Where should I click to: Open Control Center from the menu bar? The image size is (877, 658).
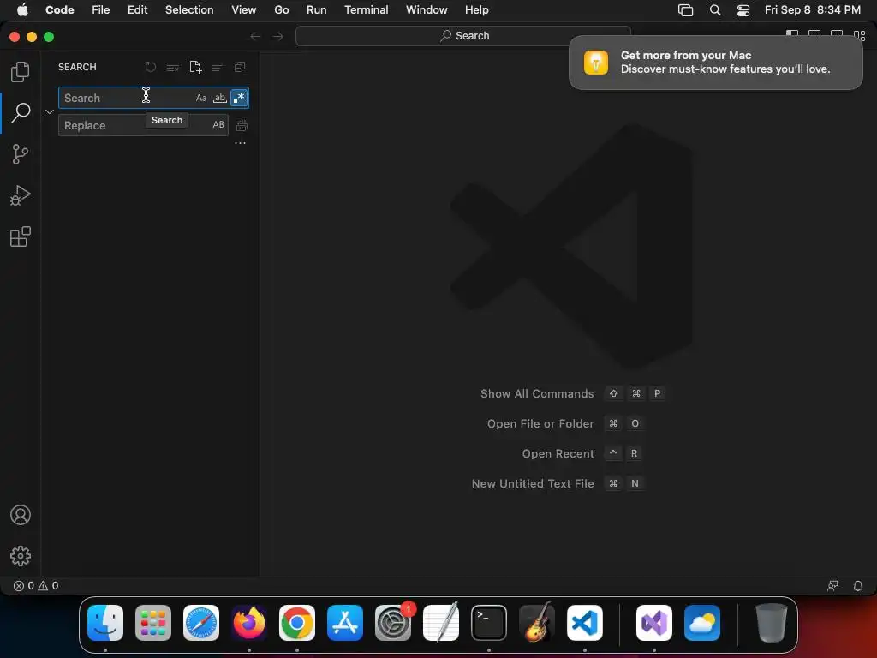743,10
